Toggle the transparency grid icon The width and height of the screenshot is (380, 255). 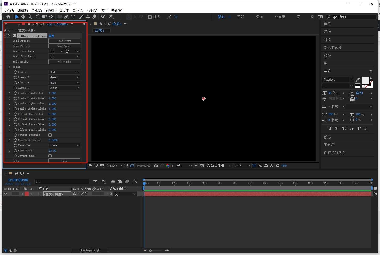pyautogui.click(x=202, y=166)
